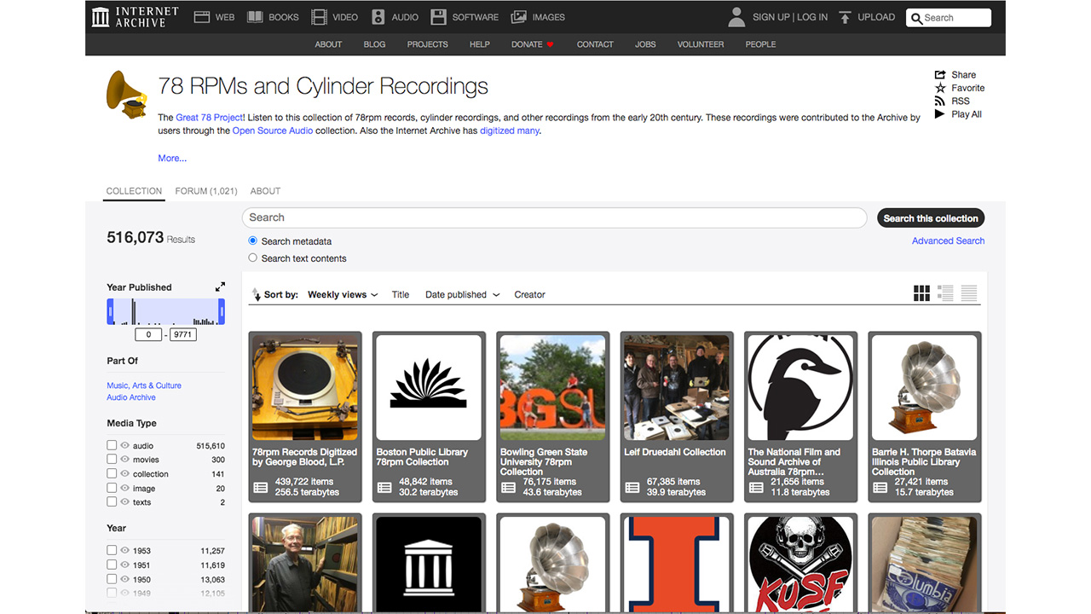
Task: Open the Music, Arts & Culture link
Action: 144,385
